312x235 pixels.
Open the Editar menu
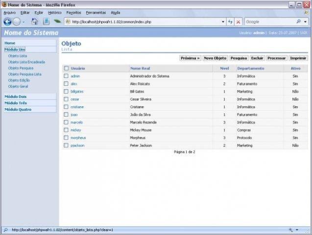pos(25,13)
